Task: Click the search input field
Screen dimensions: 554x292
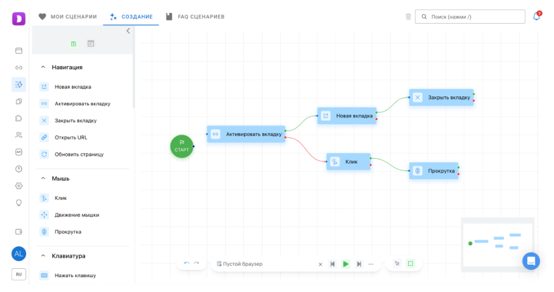Action: click(470, 17)
